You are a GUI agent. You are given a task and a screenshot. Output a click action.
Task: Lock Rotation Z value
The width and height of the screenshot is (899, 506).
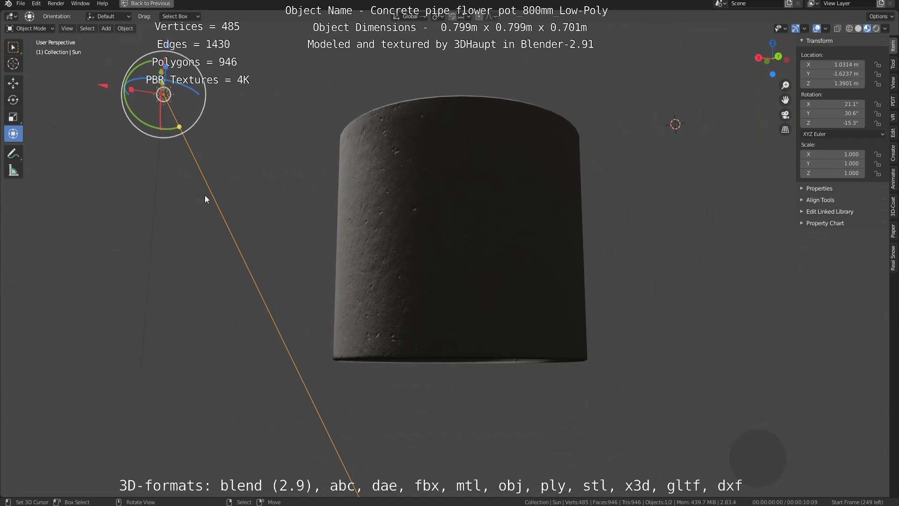click(878, 123)
